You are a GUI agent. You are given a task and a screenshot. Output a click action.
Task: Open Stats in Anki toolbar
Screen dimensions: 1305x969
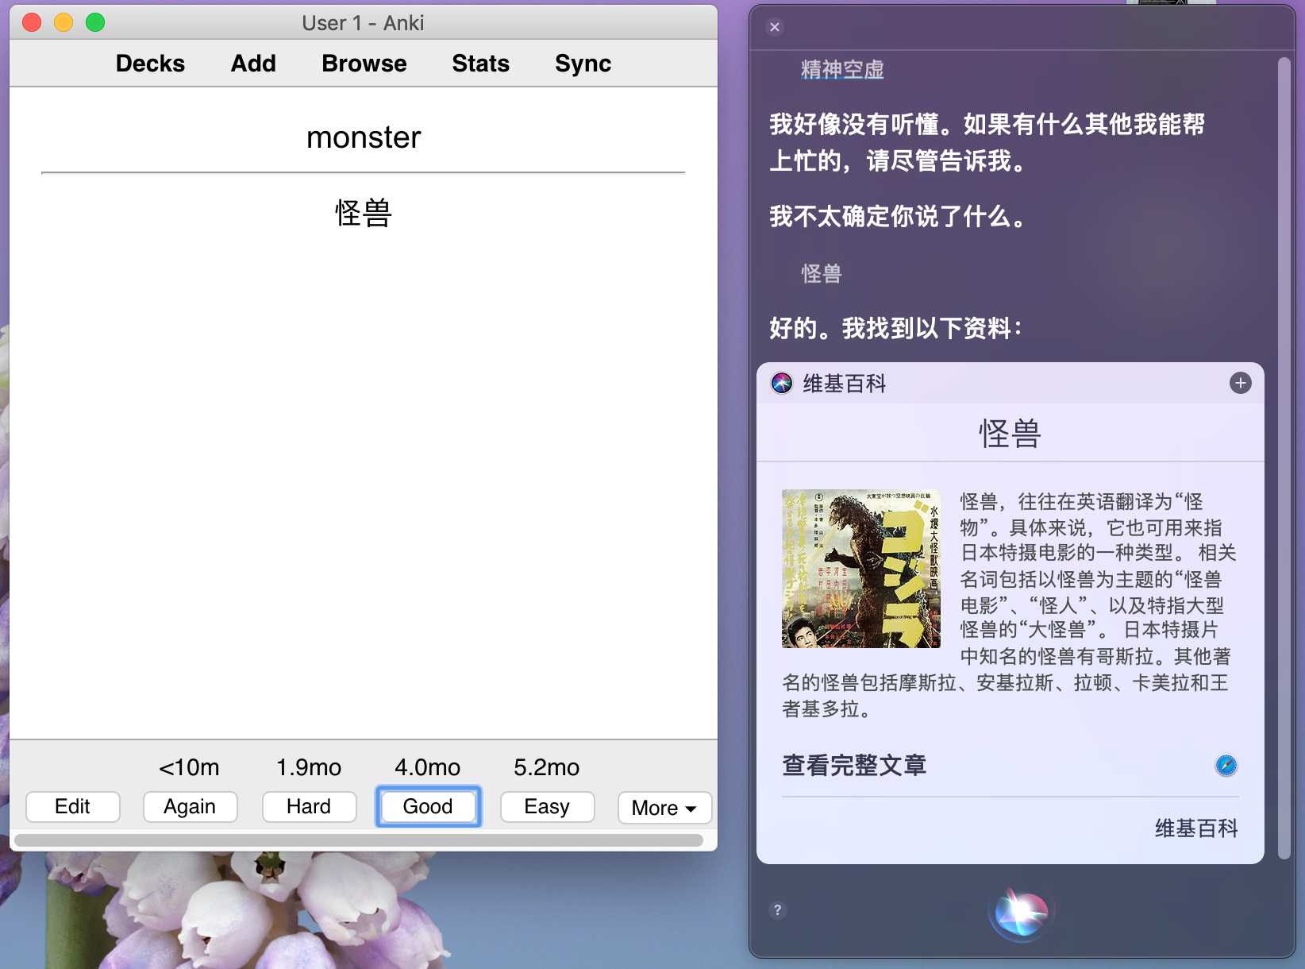pos(481,64)
